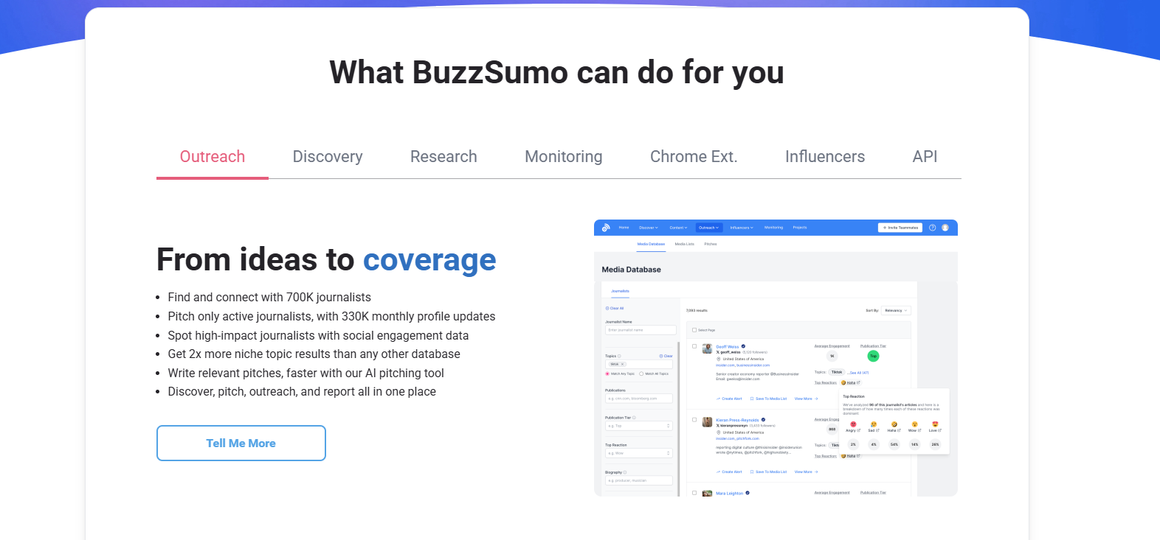Open the Discovery feature tab

(328, 157)
